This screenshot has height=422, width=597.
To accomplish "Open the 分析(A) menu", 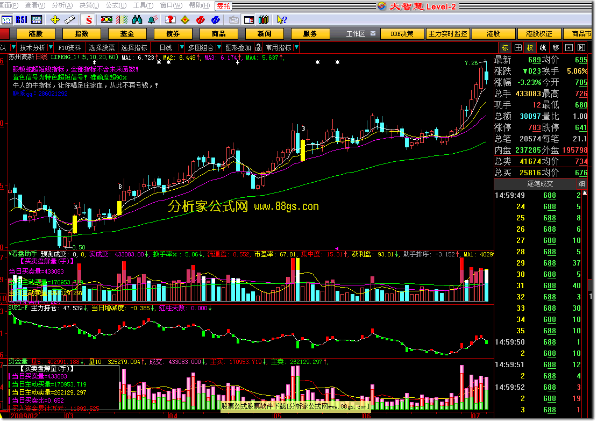I will [x=62, y=5].
